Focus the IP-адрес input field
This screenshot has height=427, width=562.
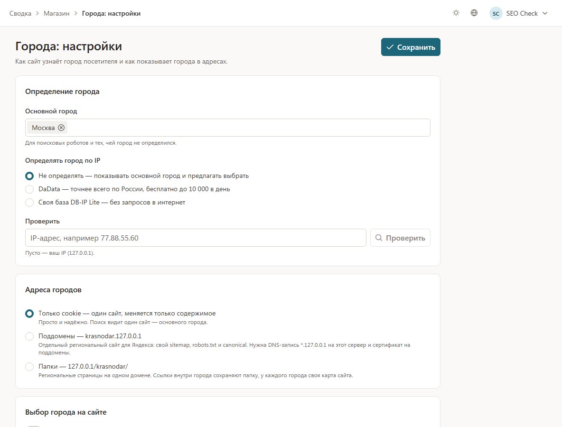[x=196, y=238]
